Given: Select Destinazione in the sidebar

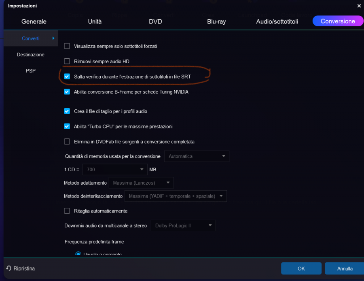Looking at the screenshot, I should 31,55.
